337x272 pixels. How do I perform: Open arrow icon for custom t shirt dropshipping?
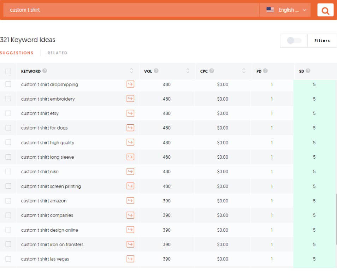pyautogui.click(x=130, y=84)
